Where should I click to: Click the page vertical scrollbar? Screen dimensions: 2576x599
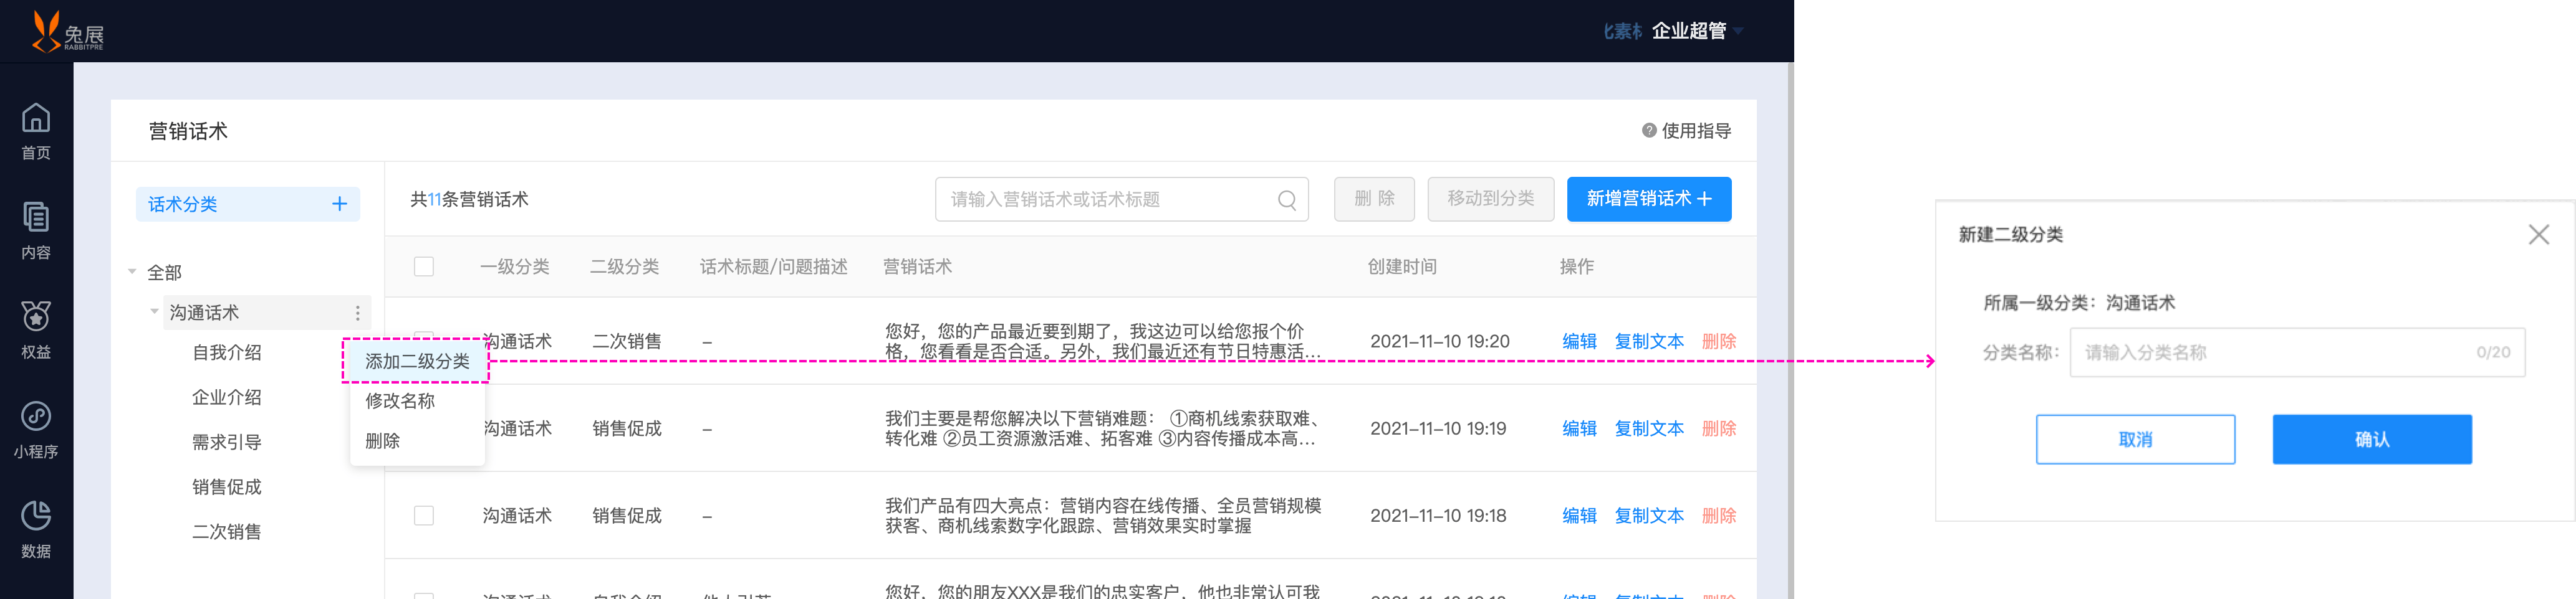click(1790, 331)
